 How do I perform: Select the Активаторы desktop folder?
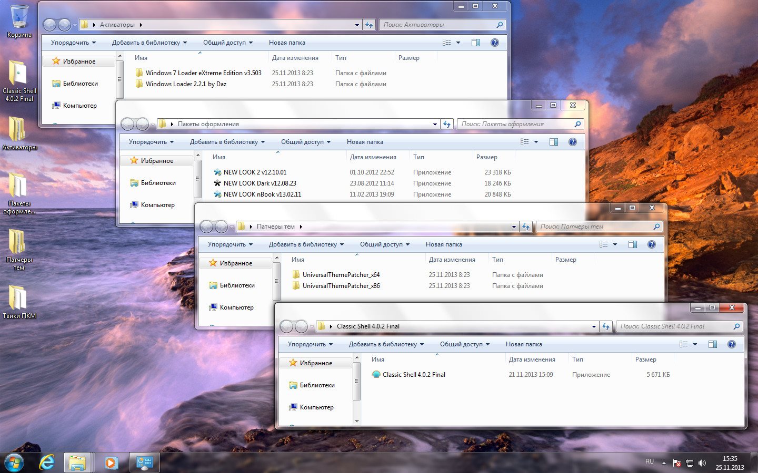coord(19,133)
